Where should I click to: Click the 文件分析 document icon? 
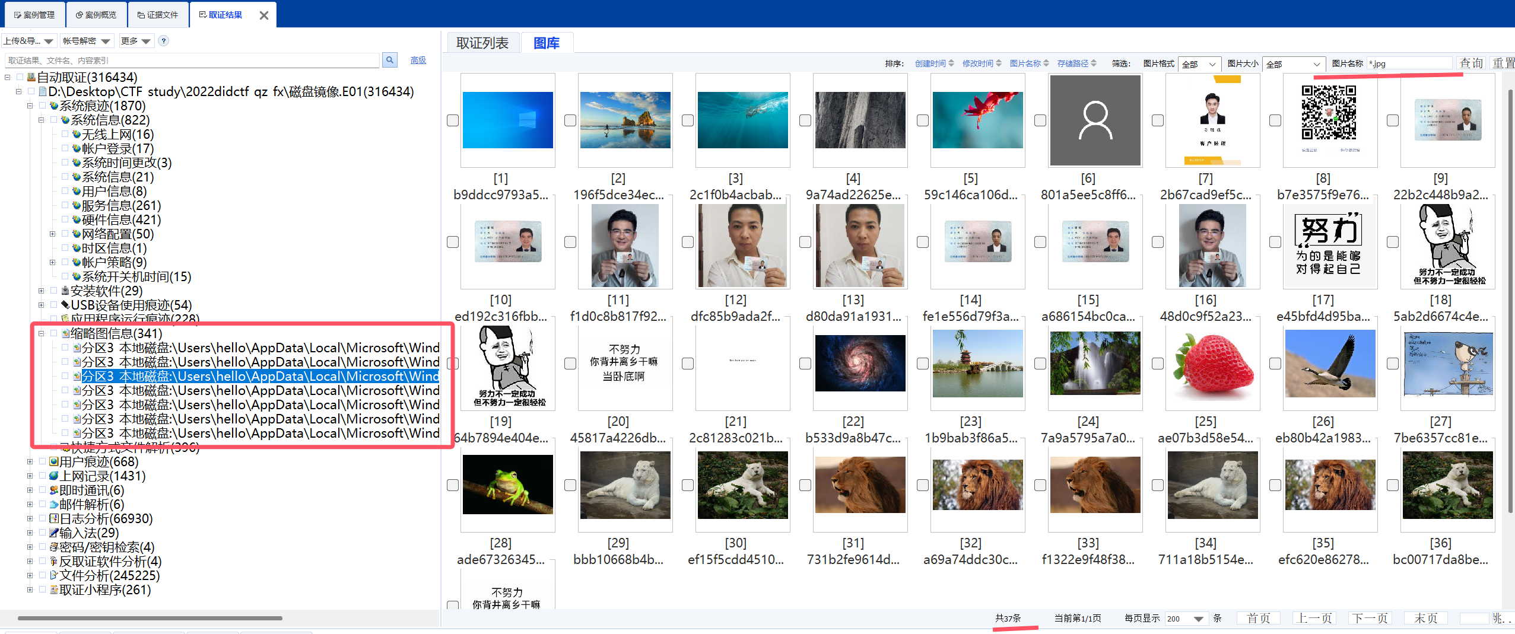[54, 576]
